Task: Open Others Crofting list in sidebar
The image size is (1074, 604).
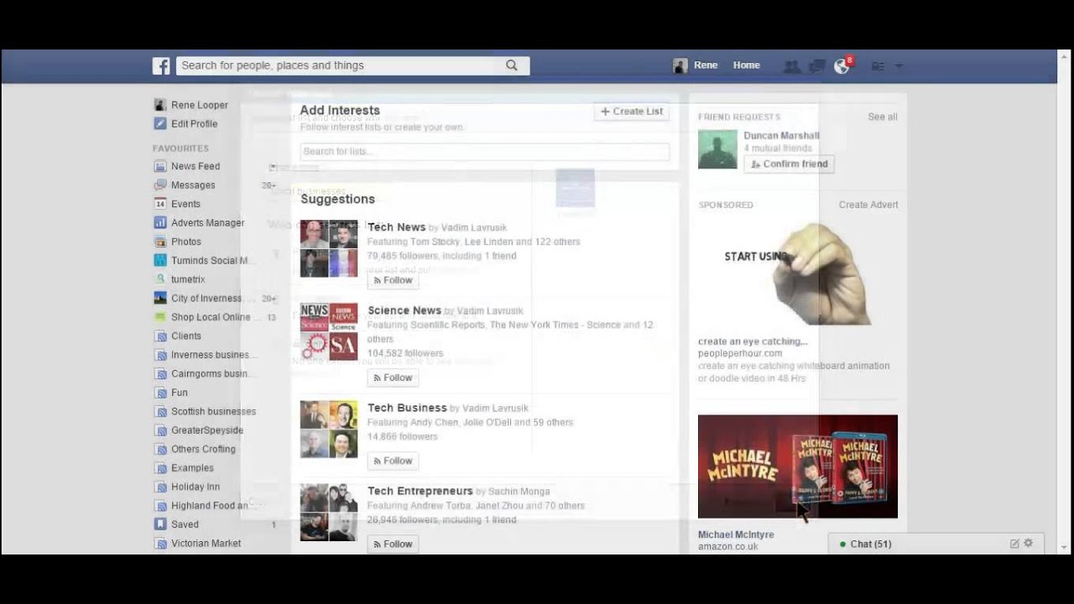Action: pos(203,449)
